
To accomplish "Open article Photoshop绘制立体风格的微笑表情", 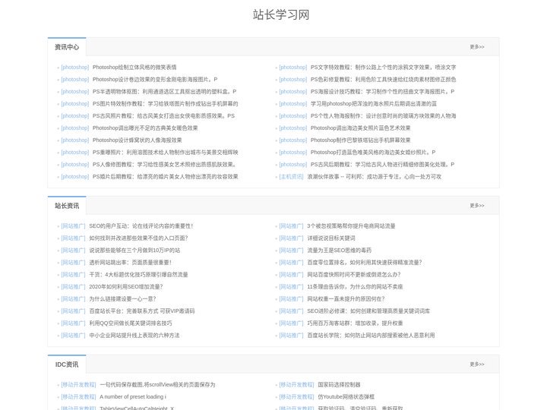I will pos(134,68).
